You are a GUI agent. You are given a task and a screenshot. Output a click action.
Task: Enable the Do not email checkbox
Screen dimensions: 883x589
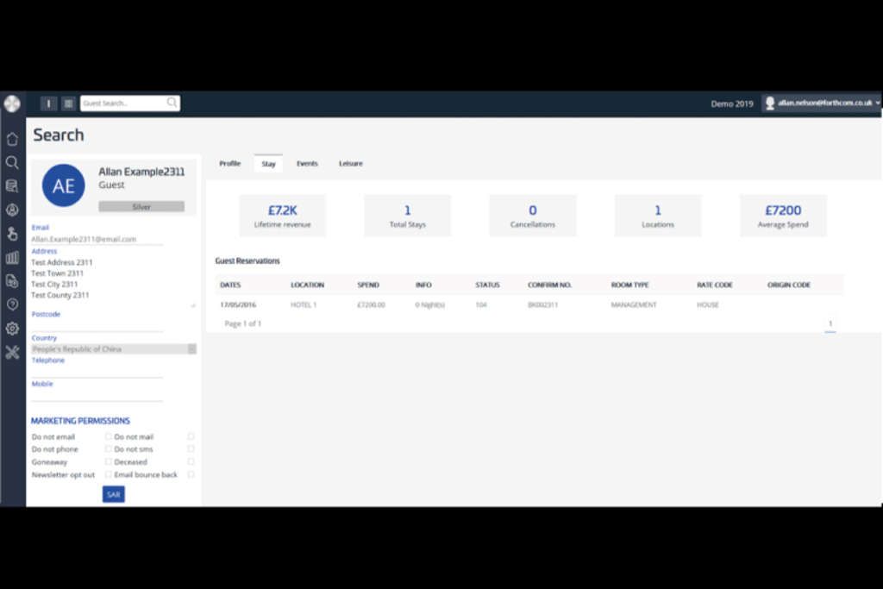click(x=109, y=437)
